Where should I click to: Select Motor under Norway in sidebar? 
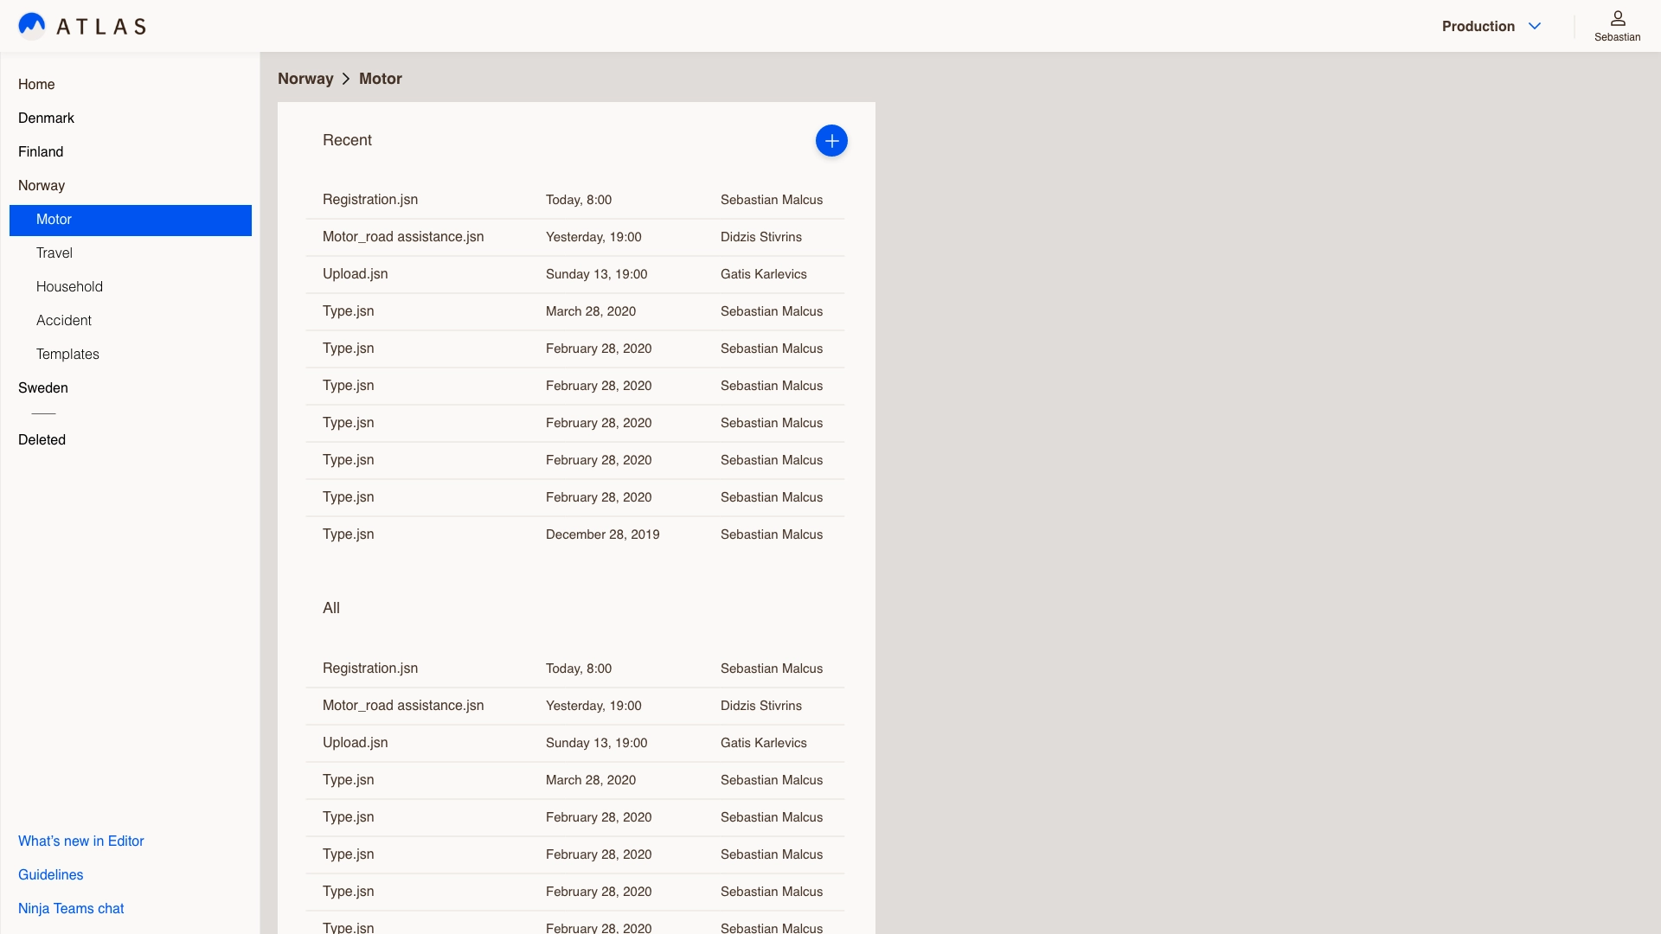[x=131, y=220]
